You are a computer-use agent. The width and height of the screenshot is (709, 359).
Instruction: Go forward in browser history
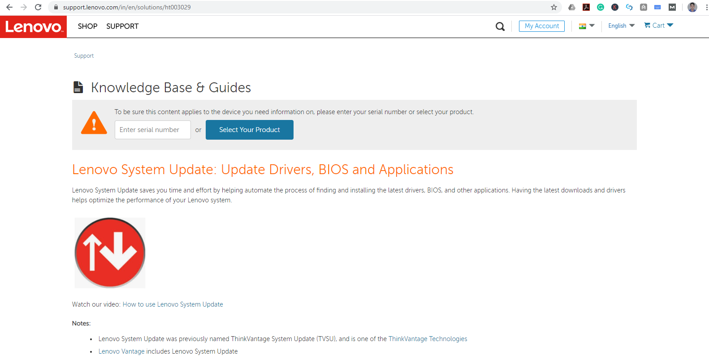tap(24, 7)
